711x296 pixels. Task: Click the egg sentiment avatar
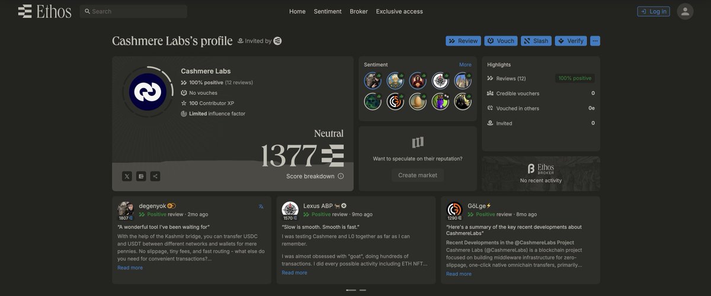[x=418, y=101]
